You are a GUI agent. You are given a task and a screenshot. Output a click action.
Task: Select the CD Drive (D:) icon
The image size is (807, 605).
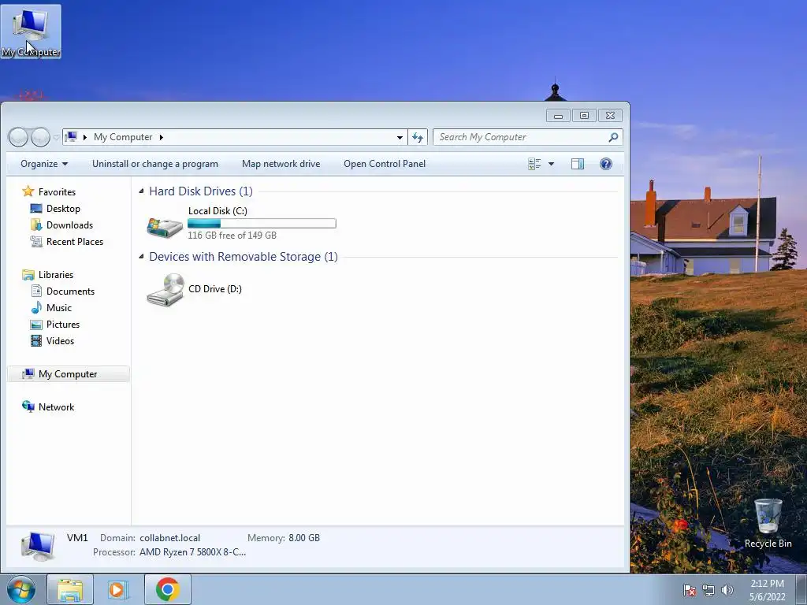pyautogui.click(x=165, y=290)
